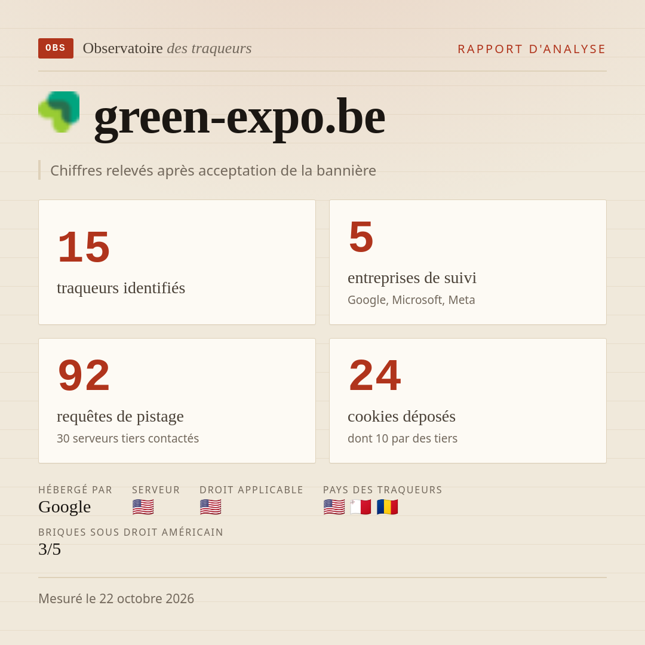Click the Pays des traqueurs label
The width and height of the screenshot is (645, 645).
383,490
